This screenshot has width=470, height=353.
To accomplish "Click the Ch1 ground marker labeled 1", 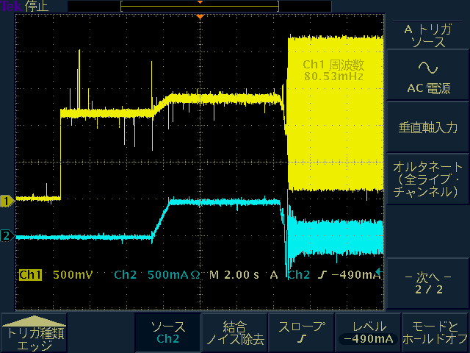I will pyautogui.click(x=7, y=201).
